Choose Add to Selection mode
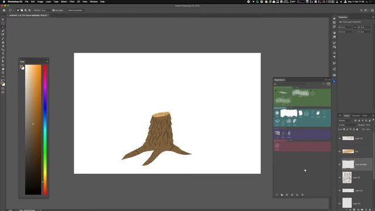This screenshot has height=211, width=375. pyautogui.click(x=22, y=11)
